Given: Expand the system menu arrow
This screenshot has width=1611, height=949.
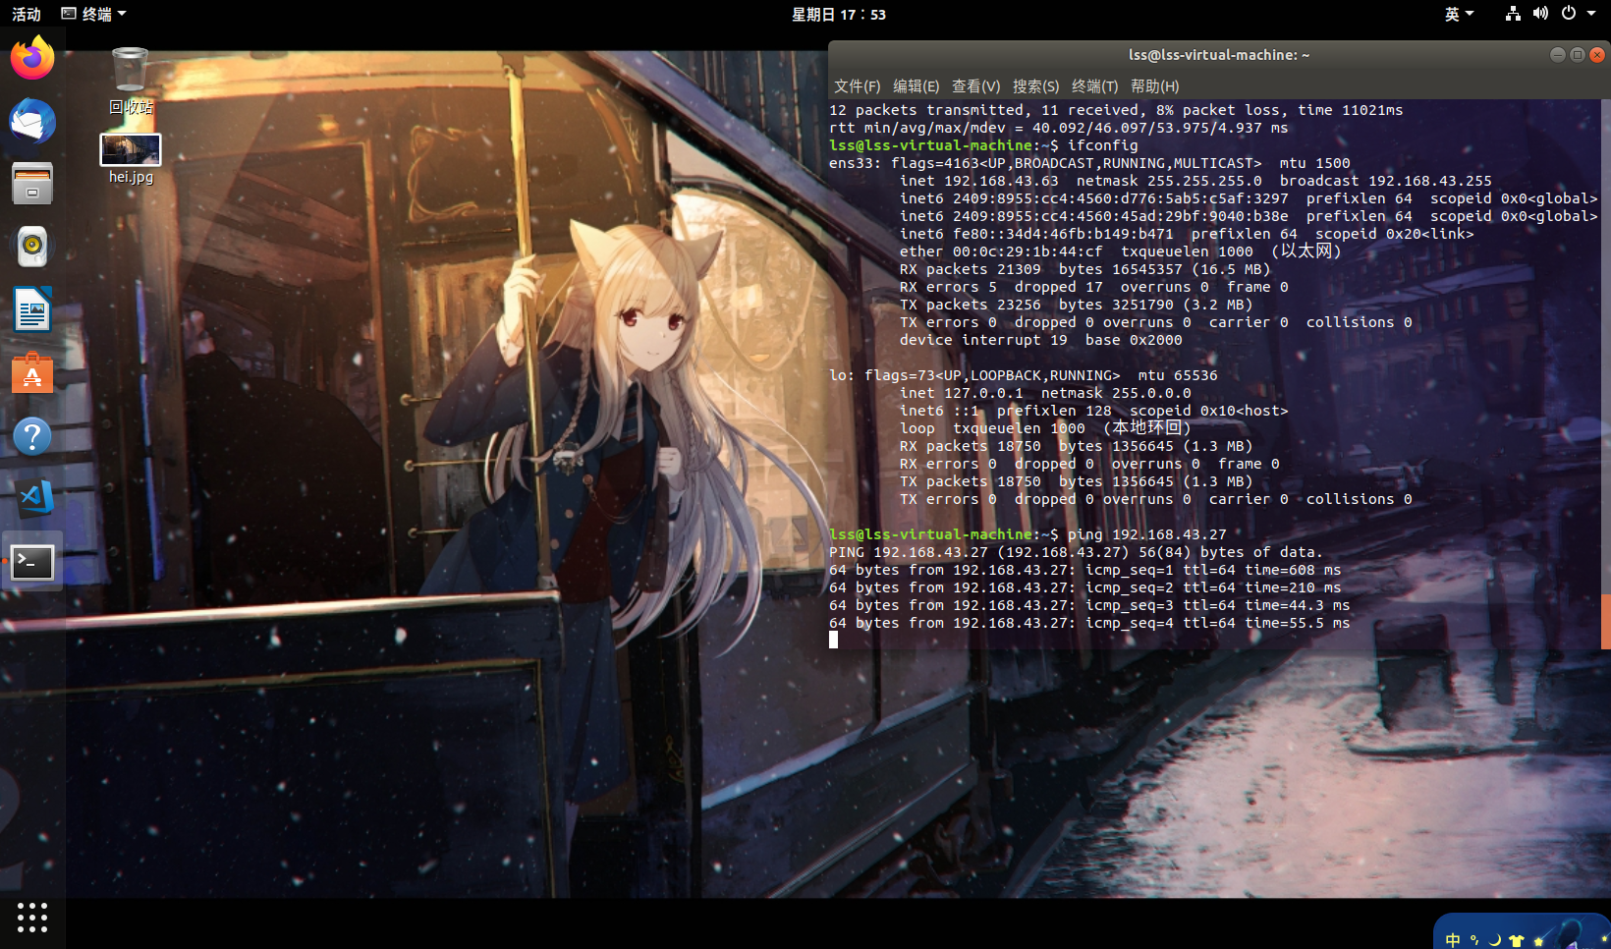Looking at the screenshot, I should click(x=1591, y=14).
